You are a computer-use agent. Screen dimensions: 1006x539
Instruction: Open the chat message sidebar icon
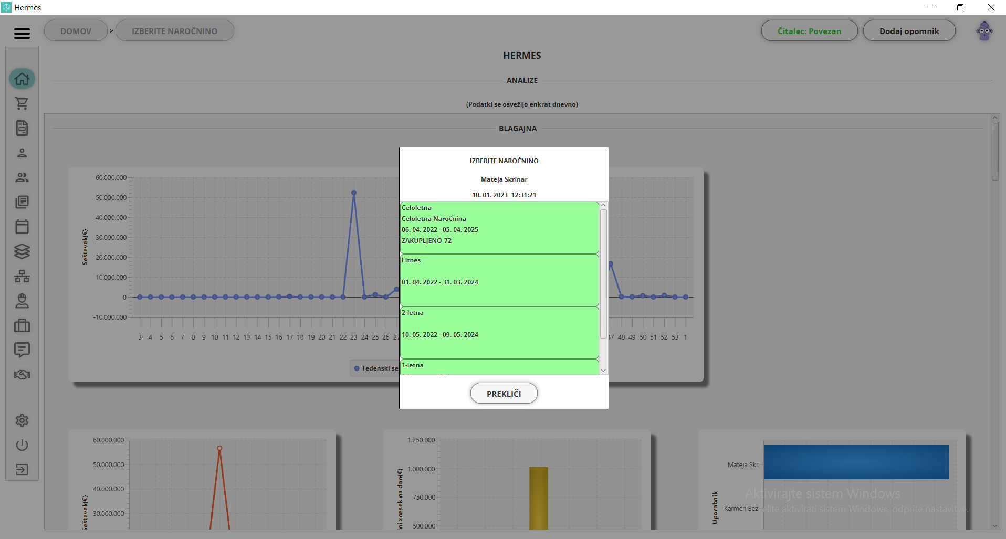(x=22, y=350)
